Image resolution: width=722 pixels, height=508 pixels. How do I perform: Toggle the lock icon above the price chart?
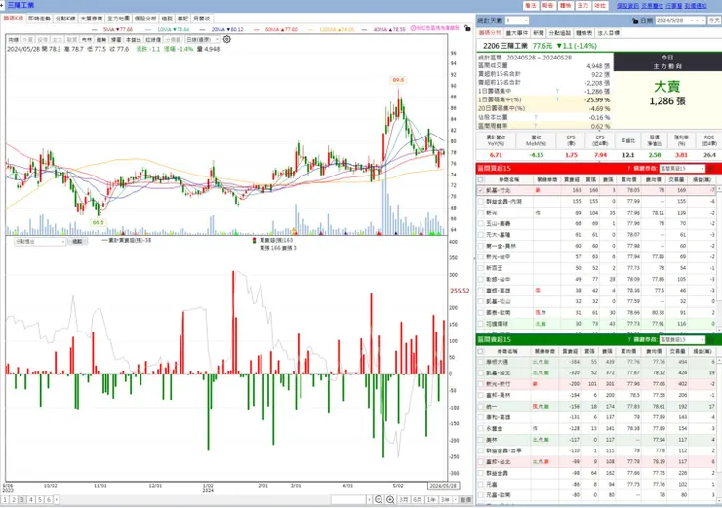click(x=467, y=28)
